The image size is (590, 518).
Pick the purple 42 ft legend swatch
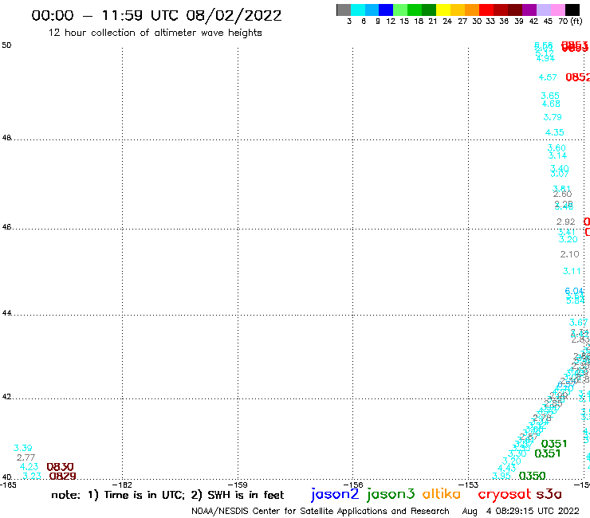(x=529, y=10)
